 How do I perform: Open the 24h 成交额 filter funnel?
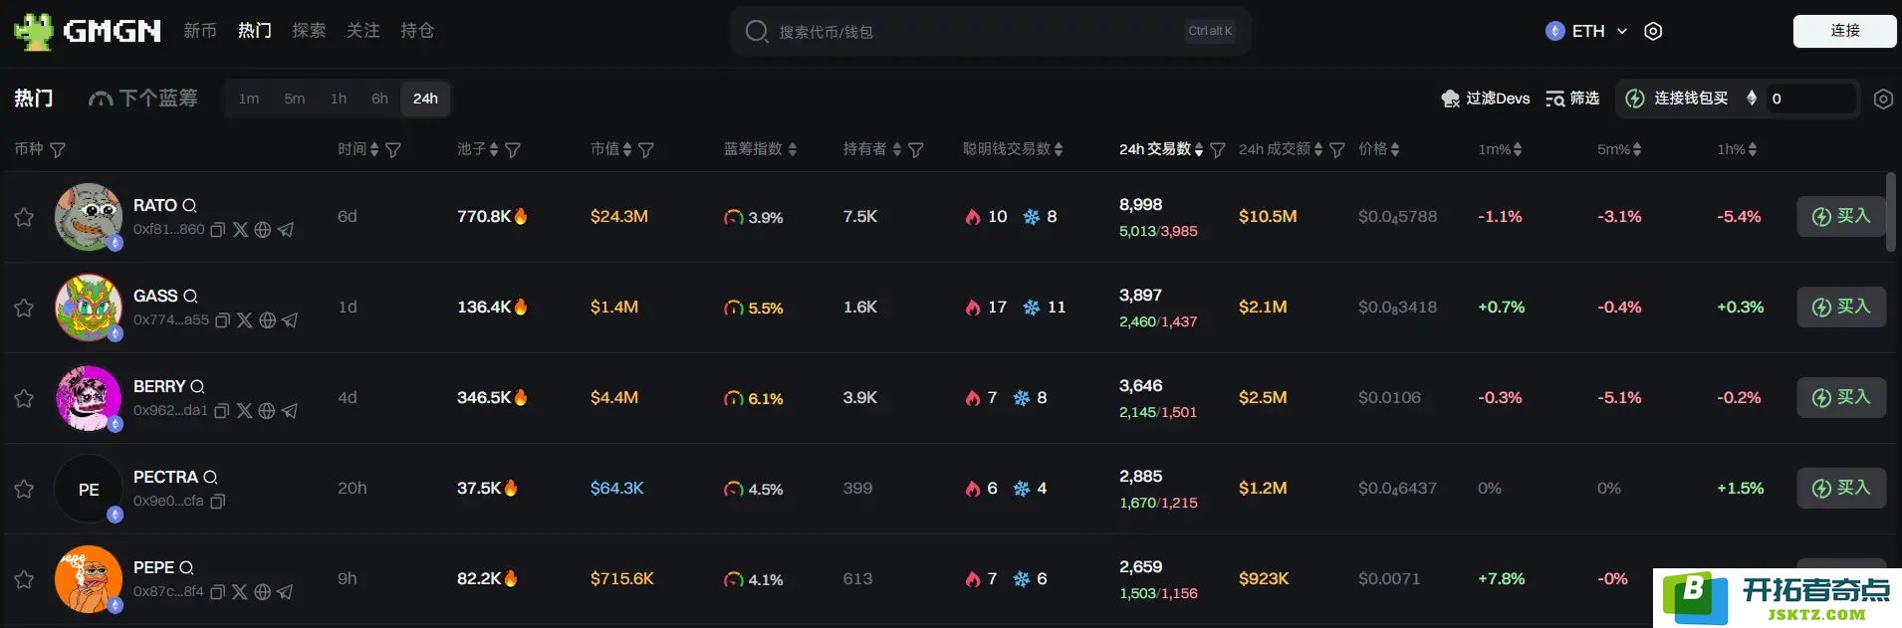[1337, 150]
